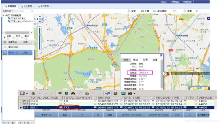Click the double green down-arrow fetch-all icon
This screenshot has height=124, width=221.
tap(66, 94)
